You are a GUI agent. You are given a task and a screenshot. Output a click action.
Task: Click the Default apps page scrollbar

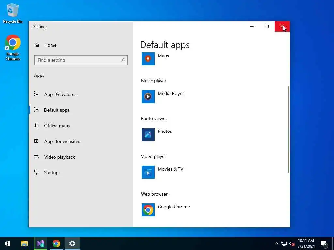(288, 129)
